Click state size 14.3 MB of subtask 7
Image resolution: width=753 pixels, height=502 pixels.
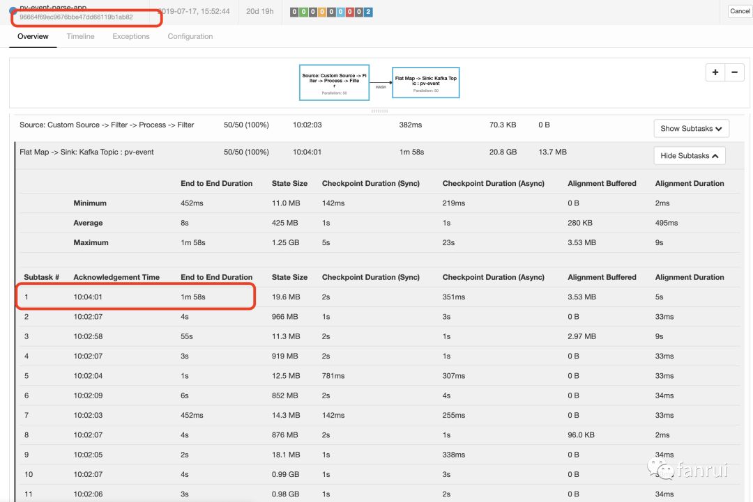(286, 415)
